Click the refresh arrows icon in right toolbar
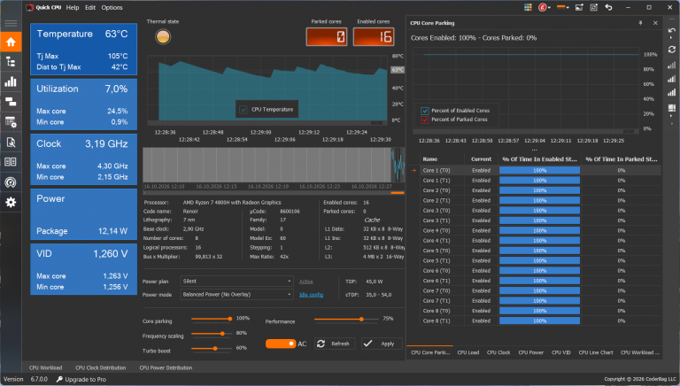 click(x=672, y=49)
